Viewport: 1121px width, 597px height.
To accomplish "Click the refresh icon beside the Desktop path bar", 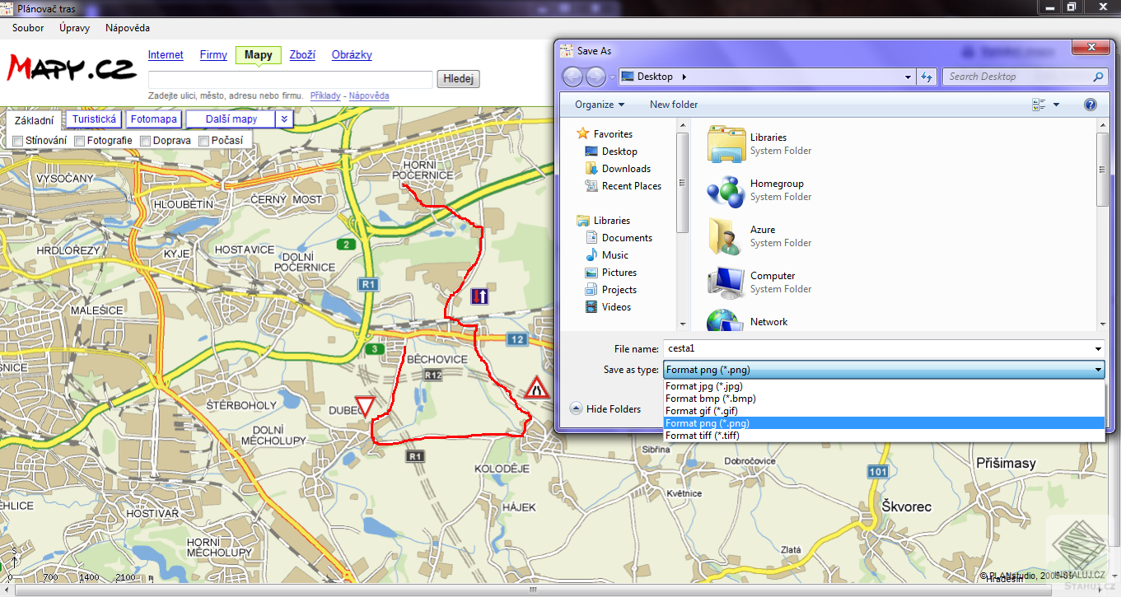I will pos(927,76).
